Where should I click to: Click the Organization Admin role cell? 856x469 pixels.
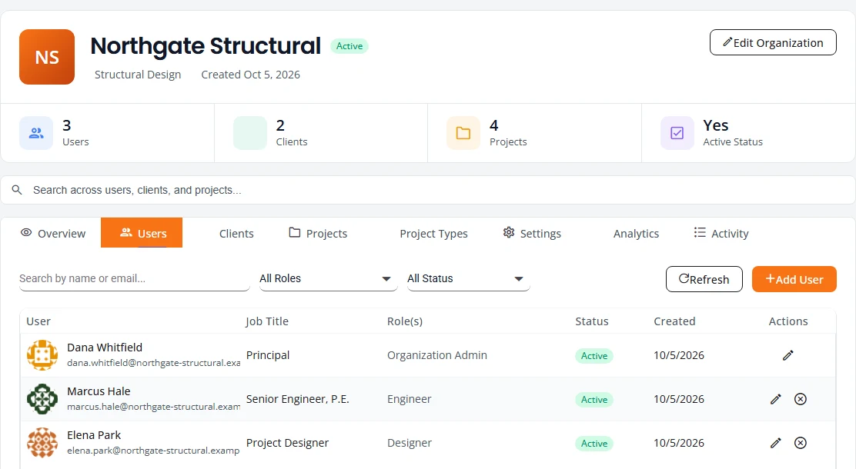click(437, 355)
